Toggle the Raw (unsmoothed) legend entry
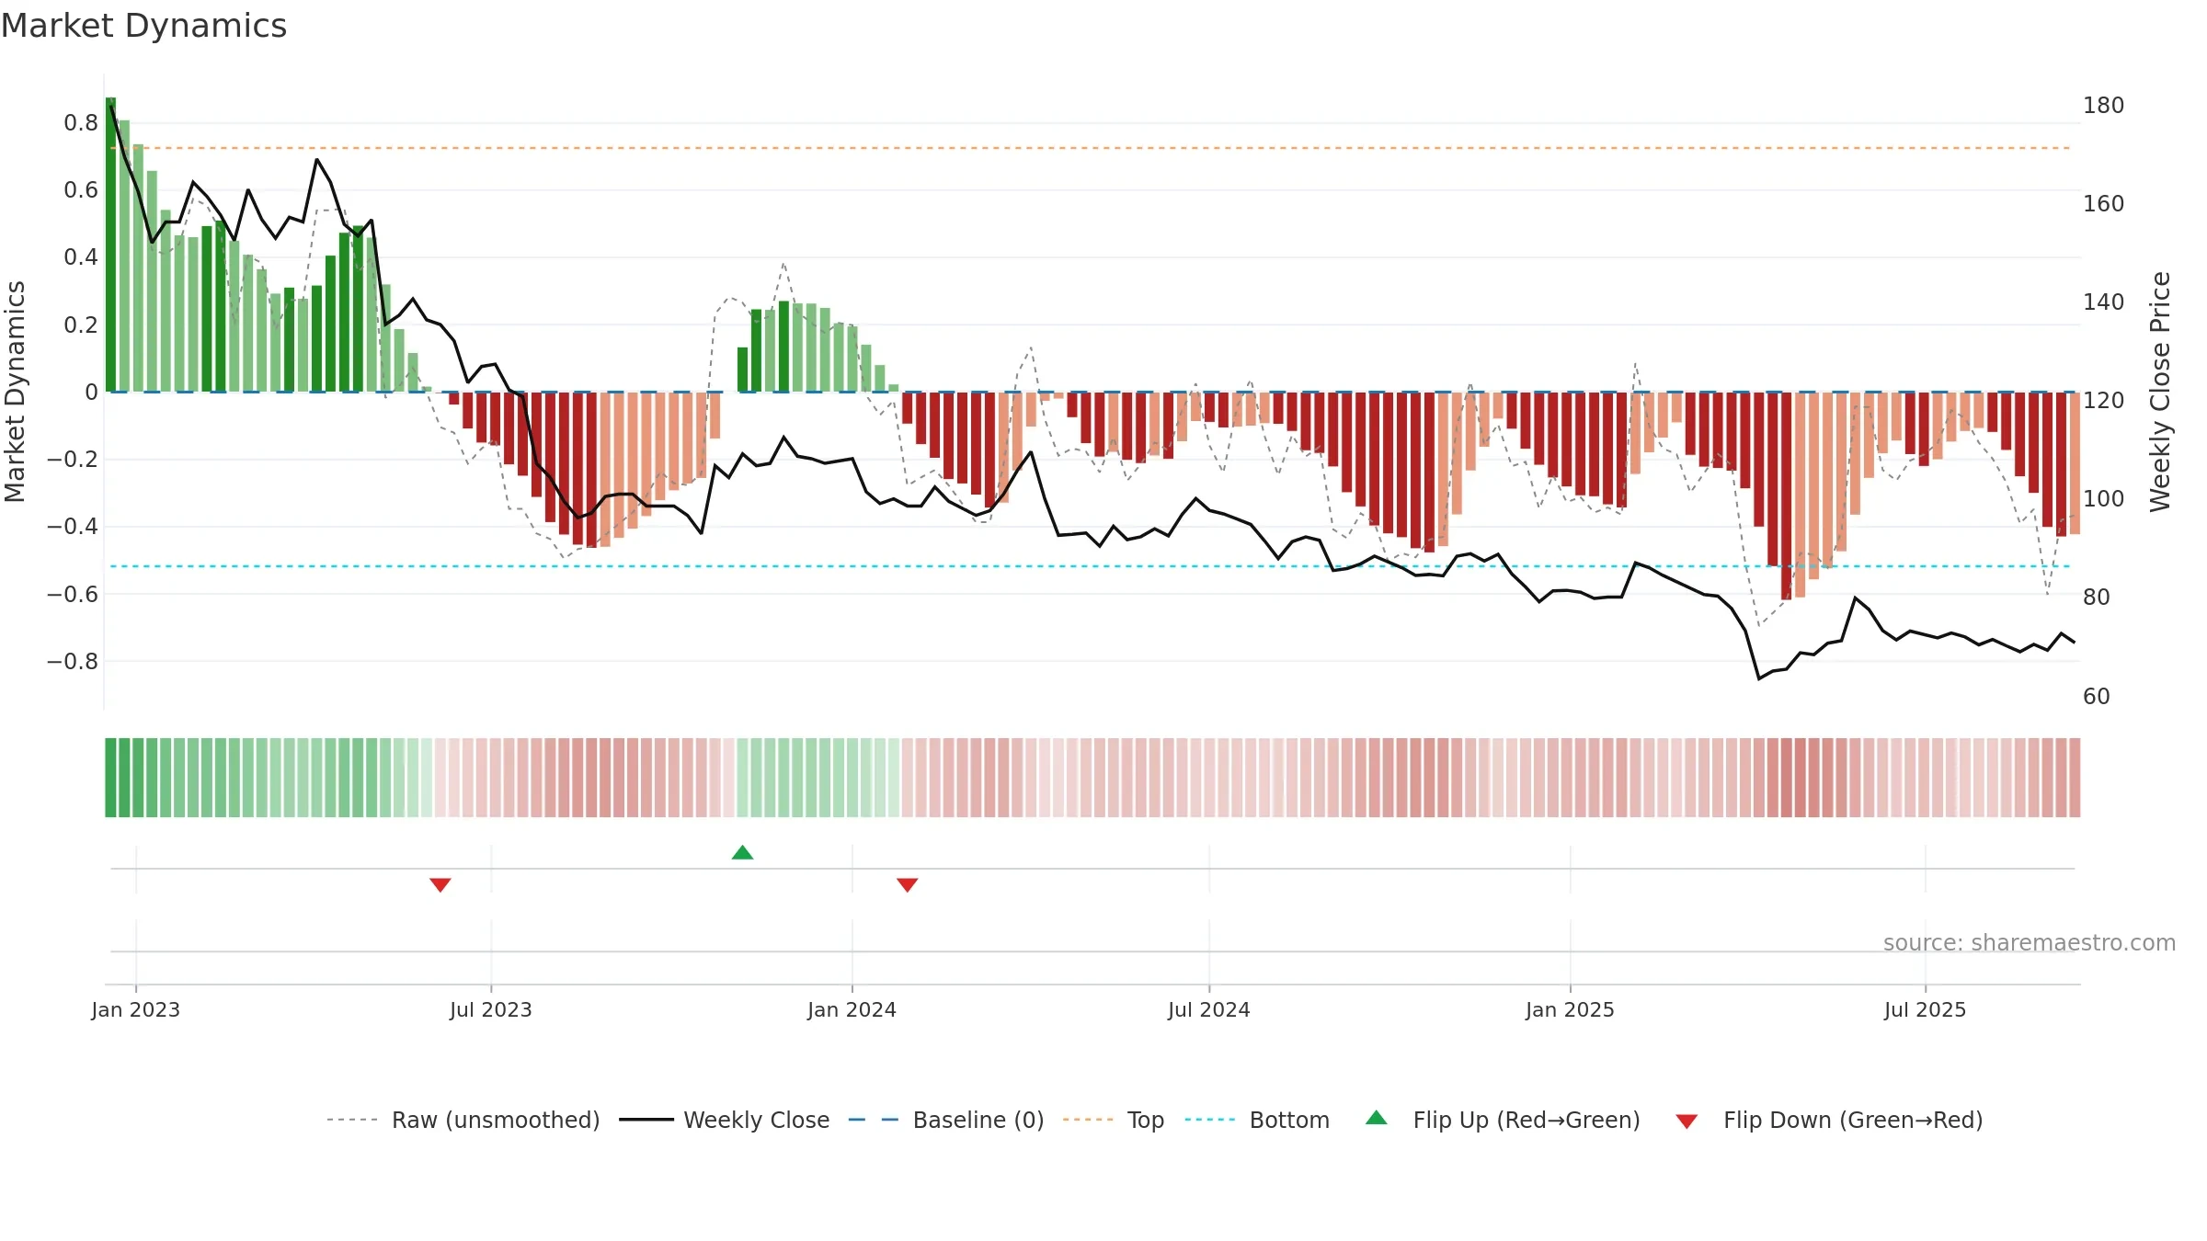This screenshot has width=2207, height=1241. pyautogui.click(x=463, y=1120)
